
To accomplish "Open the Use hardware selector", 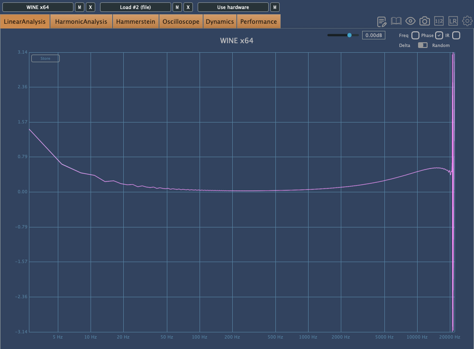I will (233, 7).
